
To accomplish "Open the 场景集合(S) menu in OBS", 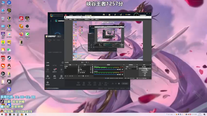I will click(87, 19).
